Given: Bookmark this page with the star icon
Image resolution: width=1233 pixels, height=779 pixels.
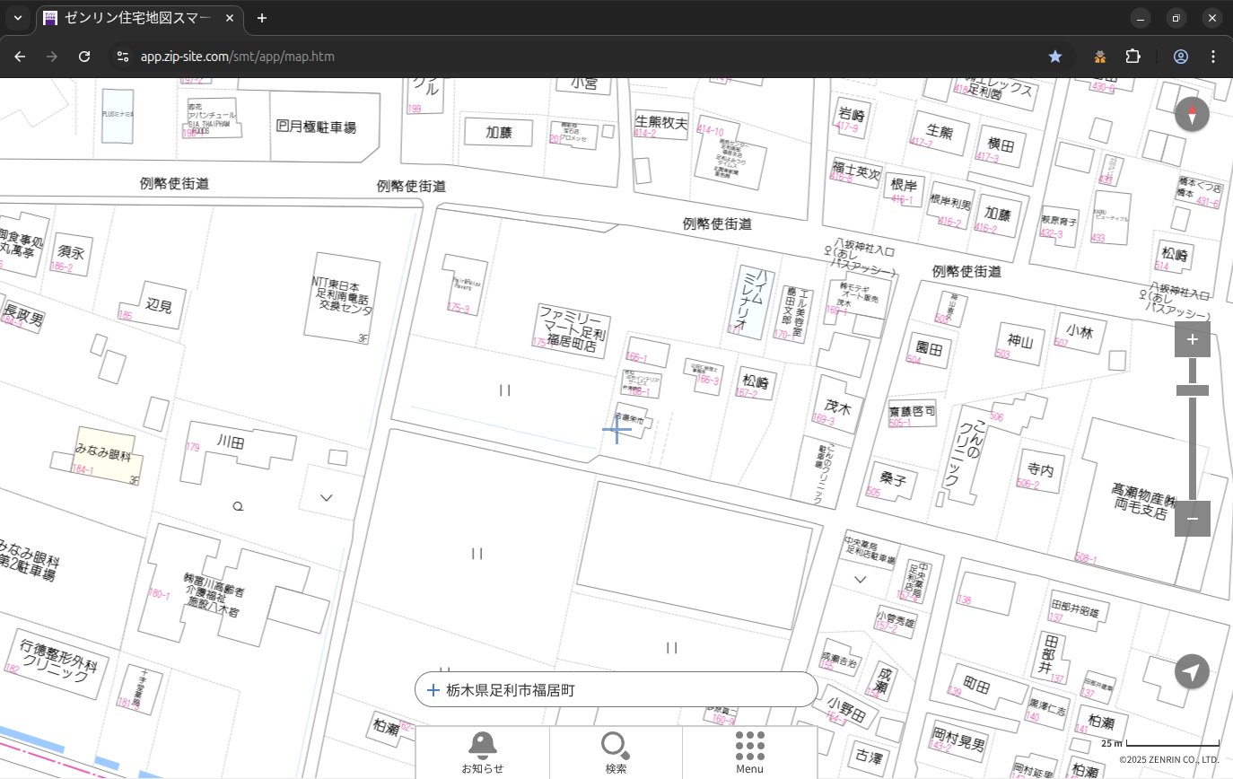Looking at the screenshot, I should [1055, 57].
